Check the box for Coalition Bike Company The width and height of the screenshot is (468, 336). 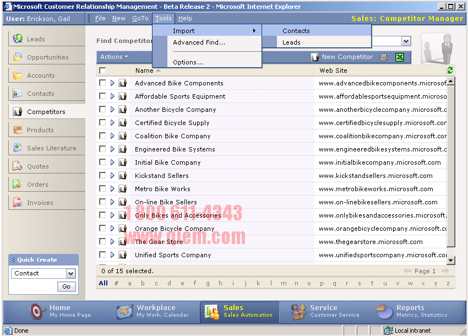pos(102,136)
